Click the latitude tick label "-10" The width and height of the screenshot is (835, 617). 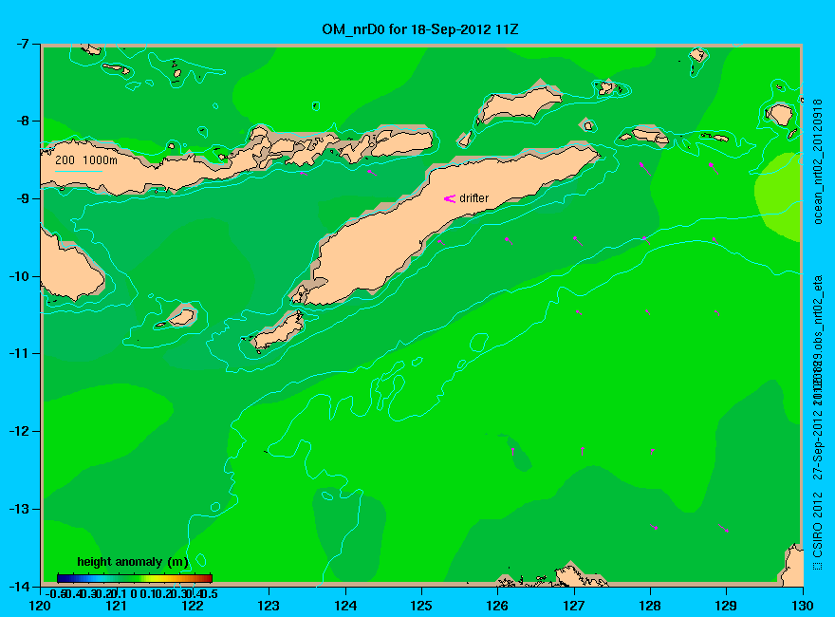tap(18, 276)
